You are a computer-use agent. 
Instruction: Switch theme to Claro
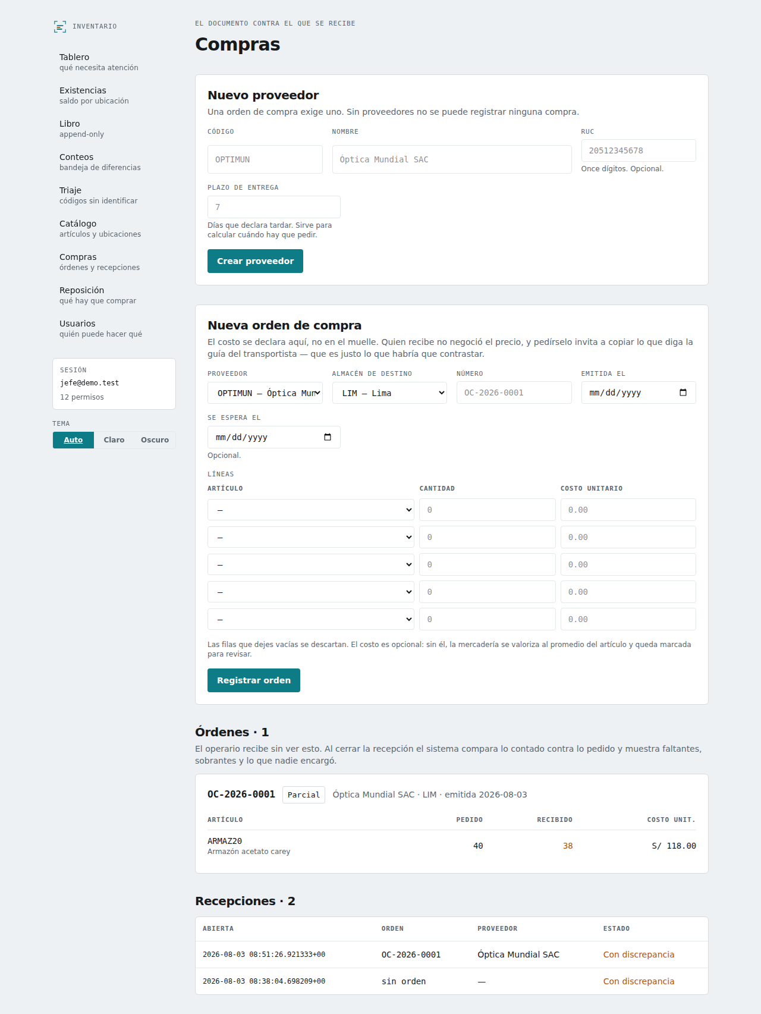[x=114, y=440]
